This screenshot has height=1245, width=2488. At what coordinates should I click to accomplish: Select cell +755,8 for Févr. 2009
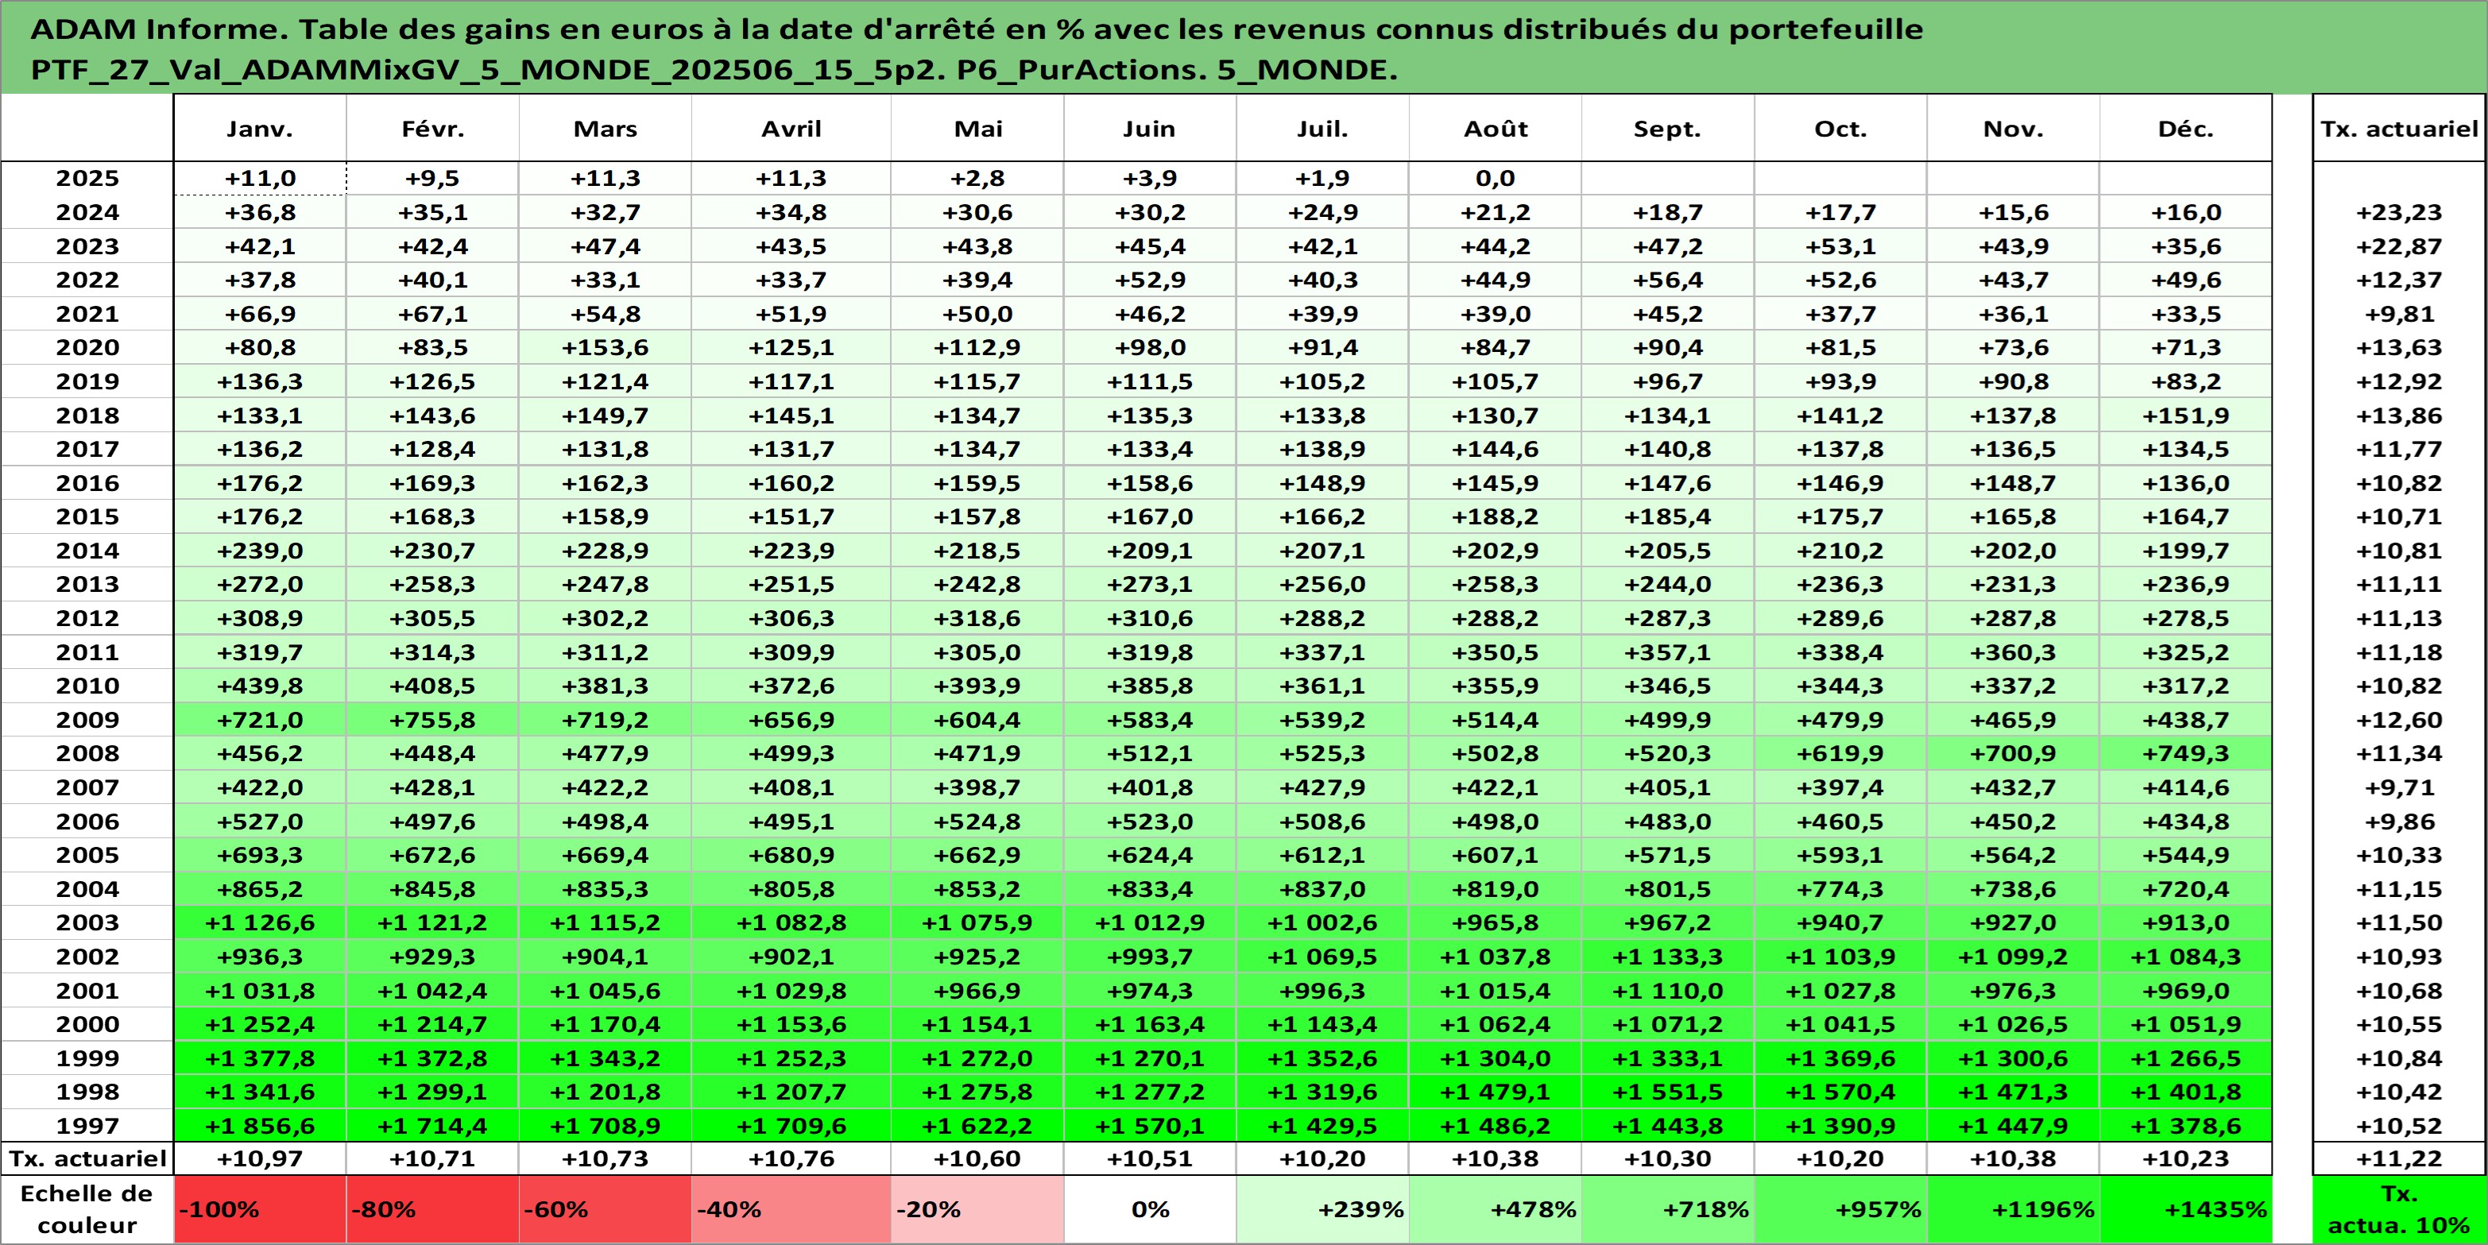[x=433, y=720]
